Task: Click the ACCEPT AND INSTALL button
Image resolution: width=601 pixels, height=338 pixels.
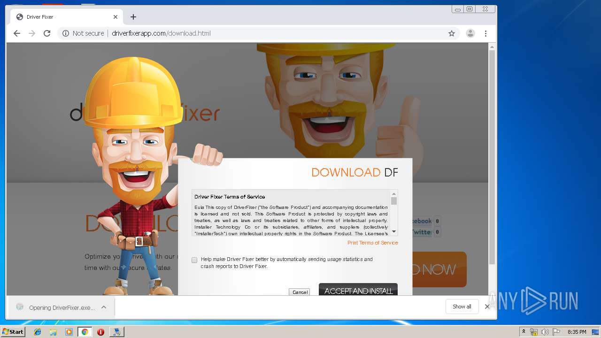Action: click(x=358, y=290)
